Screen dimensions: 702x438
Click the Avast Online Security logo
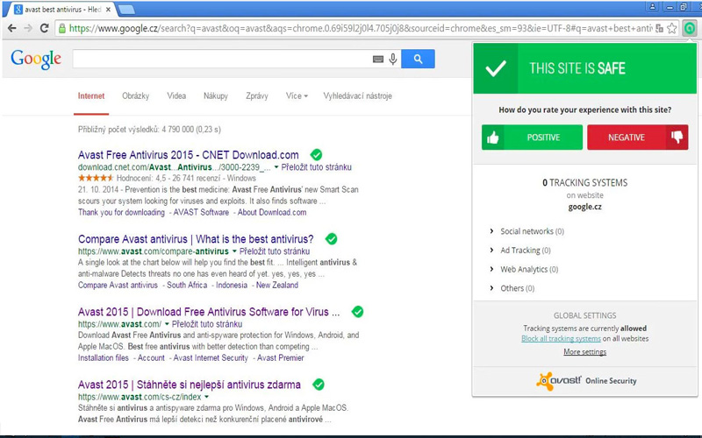(x=586, y=381)
